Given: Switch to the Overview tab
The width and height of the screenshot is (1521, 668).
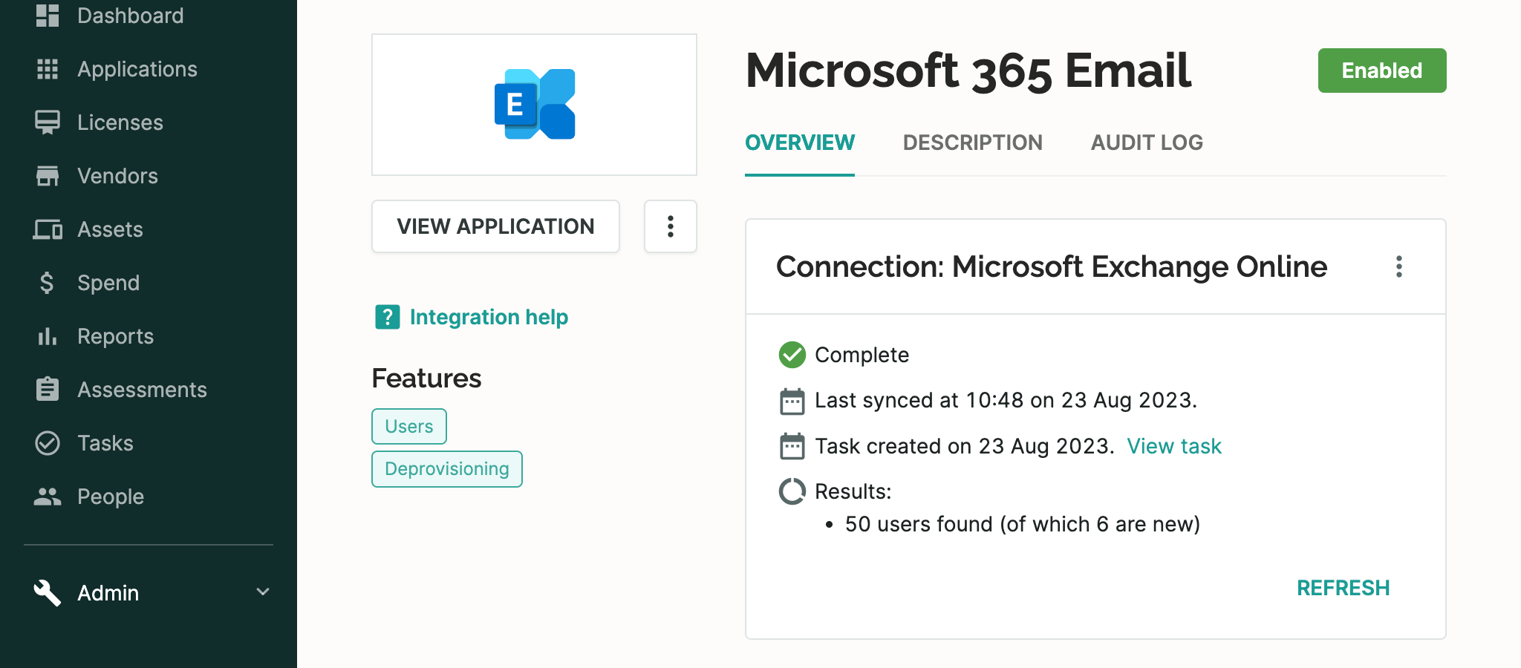Looking at the screenshot, I should [x=800, y=143].
